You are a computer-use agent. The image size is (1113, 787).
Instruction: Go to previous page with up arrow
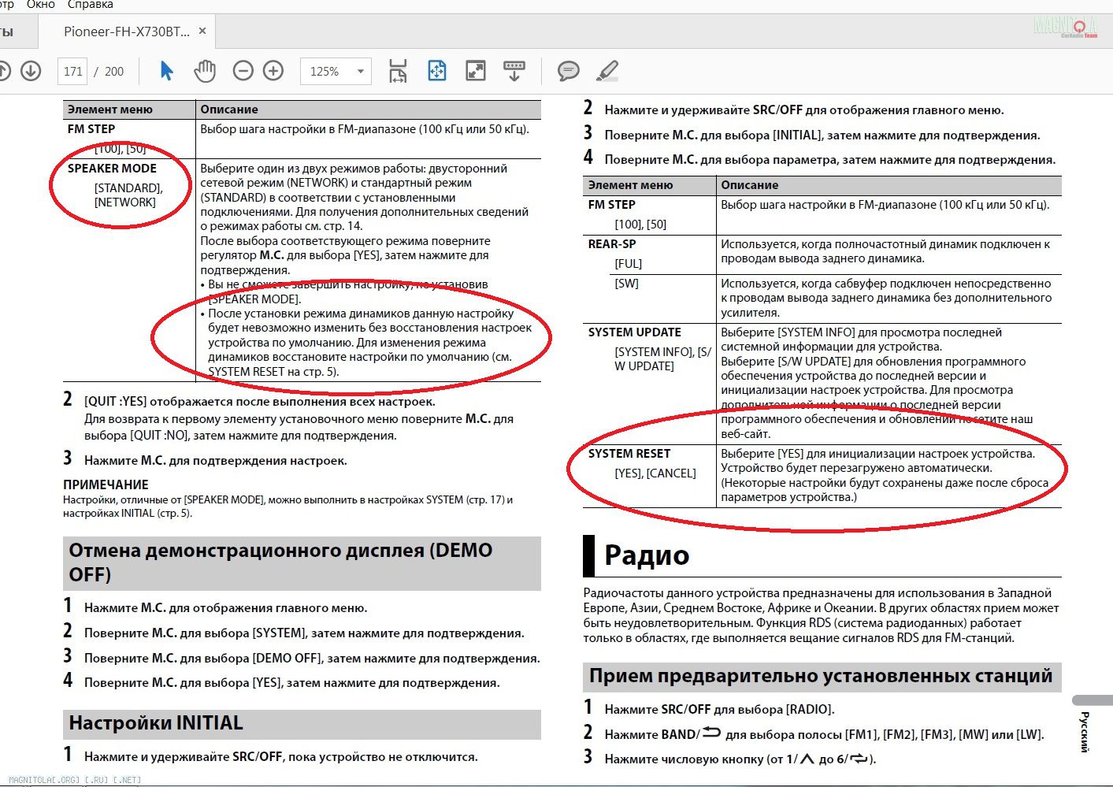tap(3, 71)
